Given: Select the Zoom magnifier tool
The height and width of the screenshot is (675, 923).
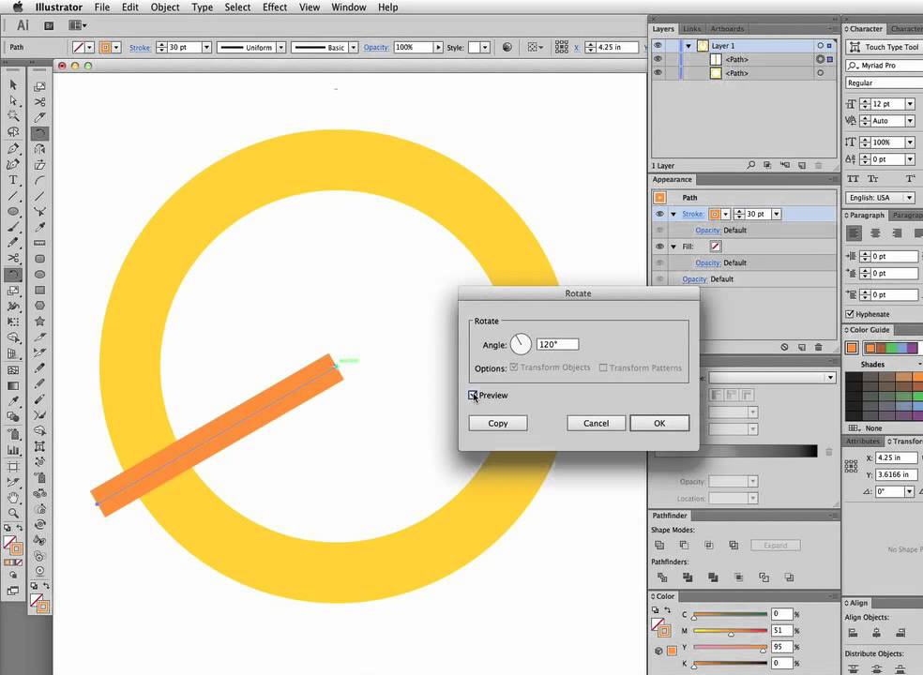Looking at the screenshot, I should point(13,514).
